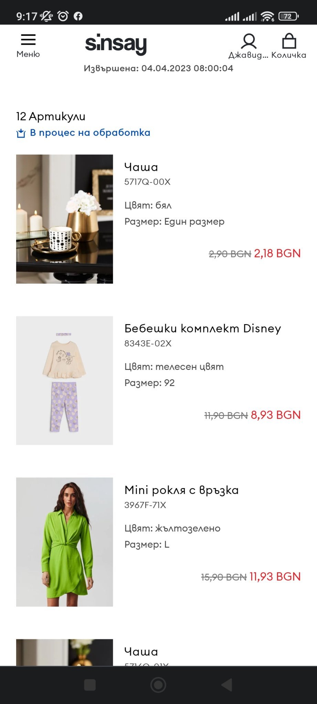Open the white Чаша cup product image
The width and height of the screenshot is (317, 704).
64,219
